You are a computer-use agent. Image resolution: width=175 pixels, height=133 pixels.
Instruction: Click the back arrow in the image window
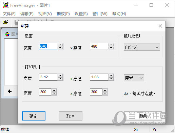(x=10, y=91)
